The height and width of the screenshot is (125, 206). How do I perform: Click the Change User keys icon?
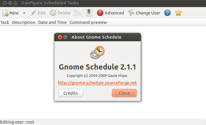131,13
